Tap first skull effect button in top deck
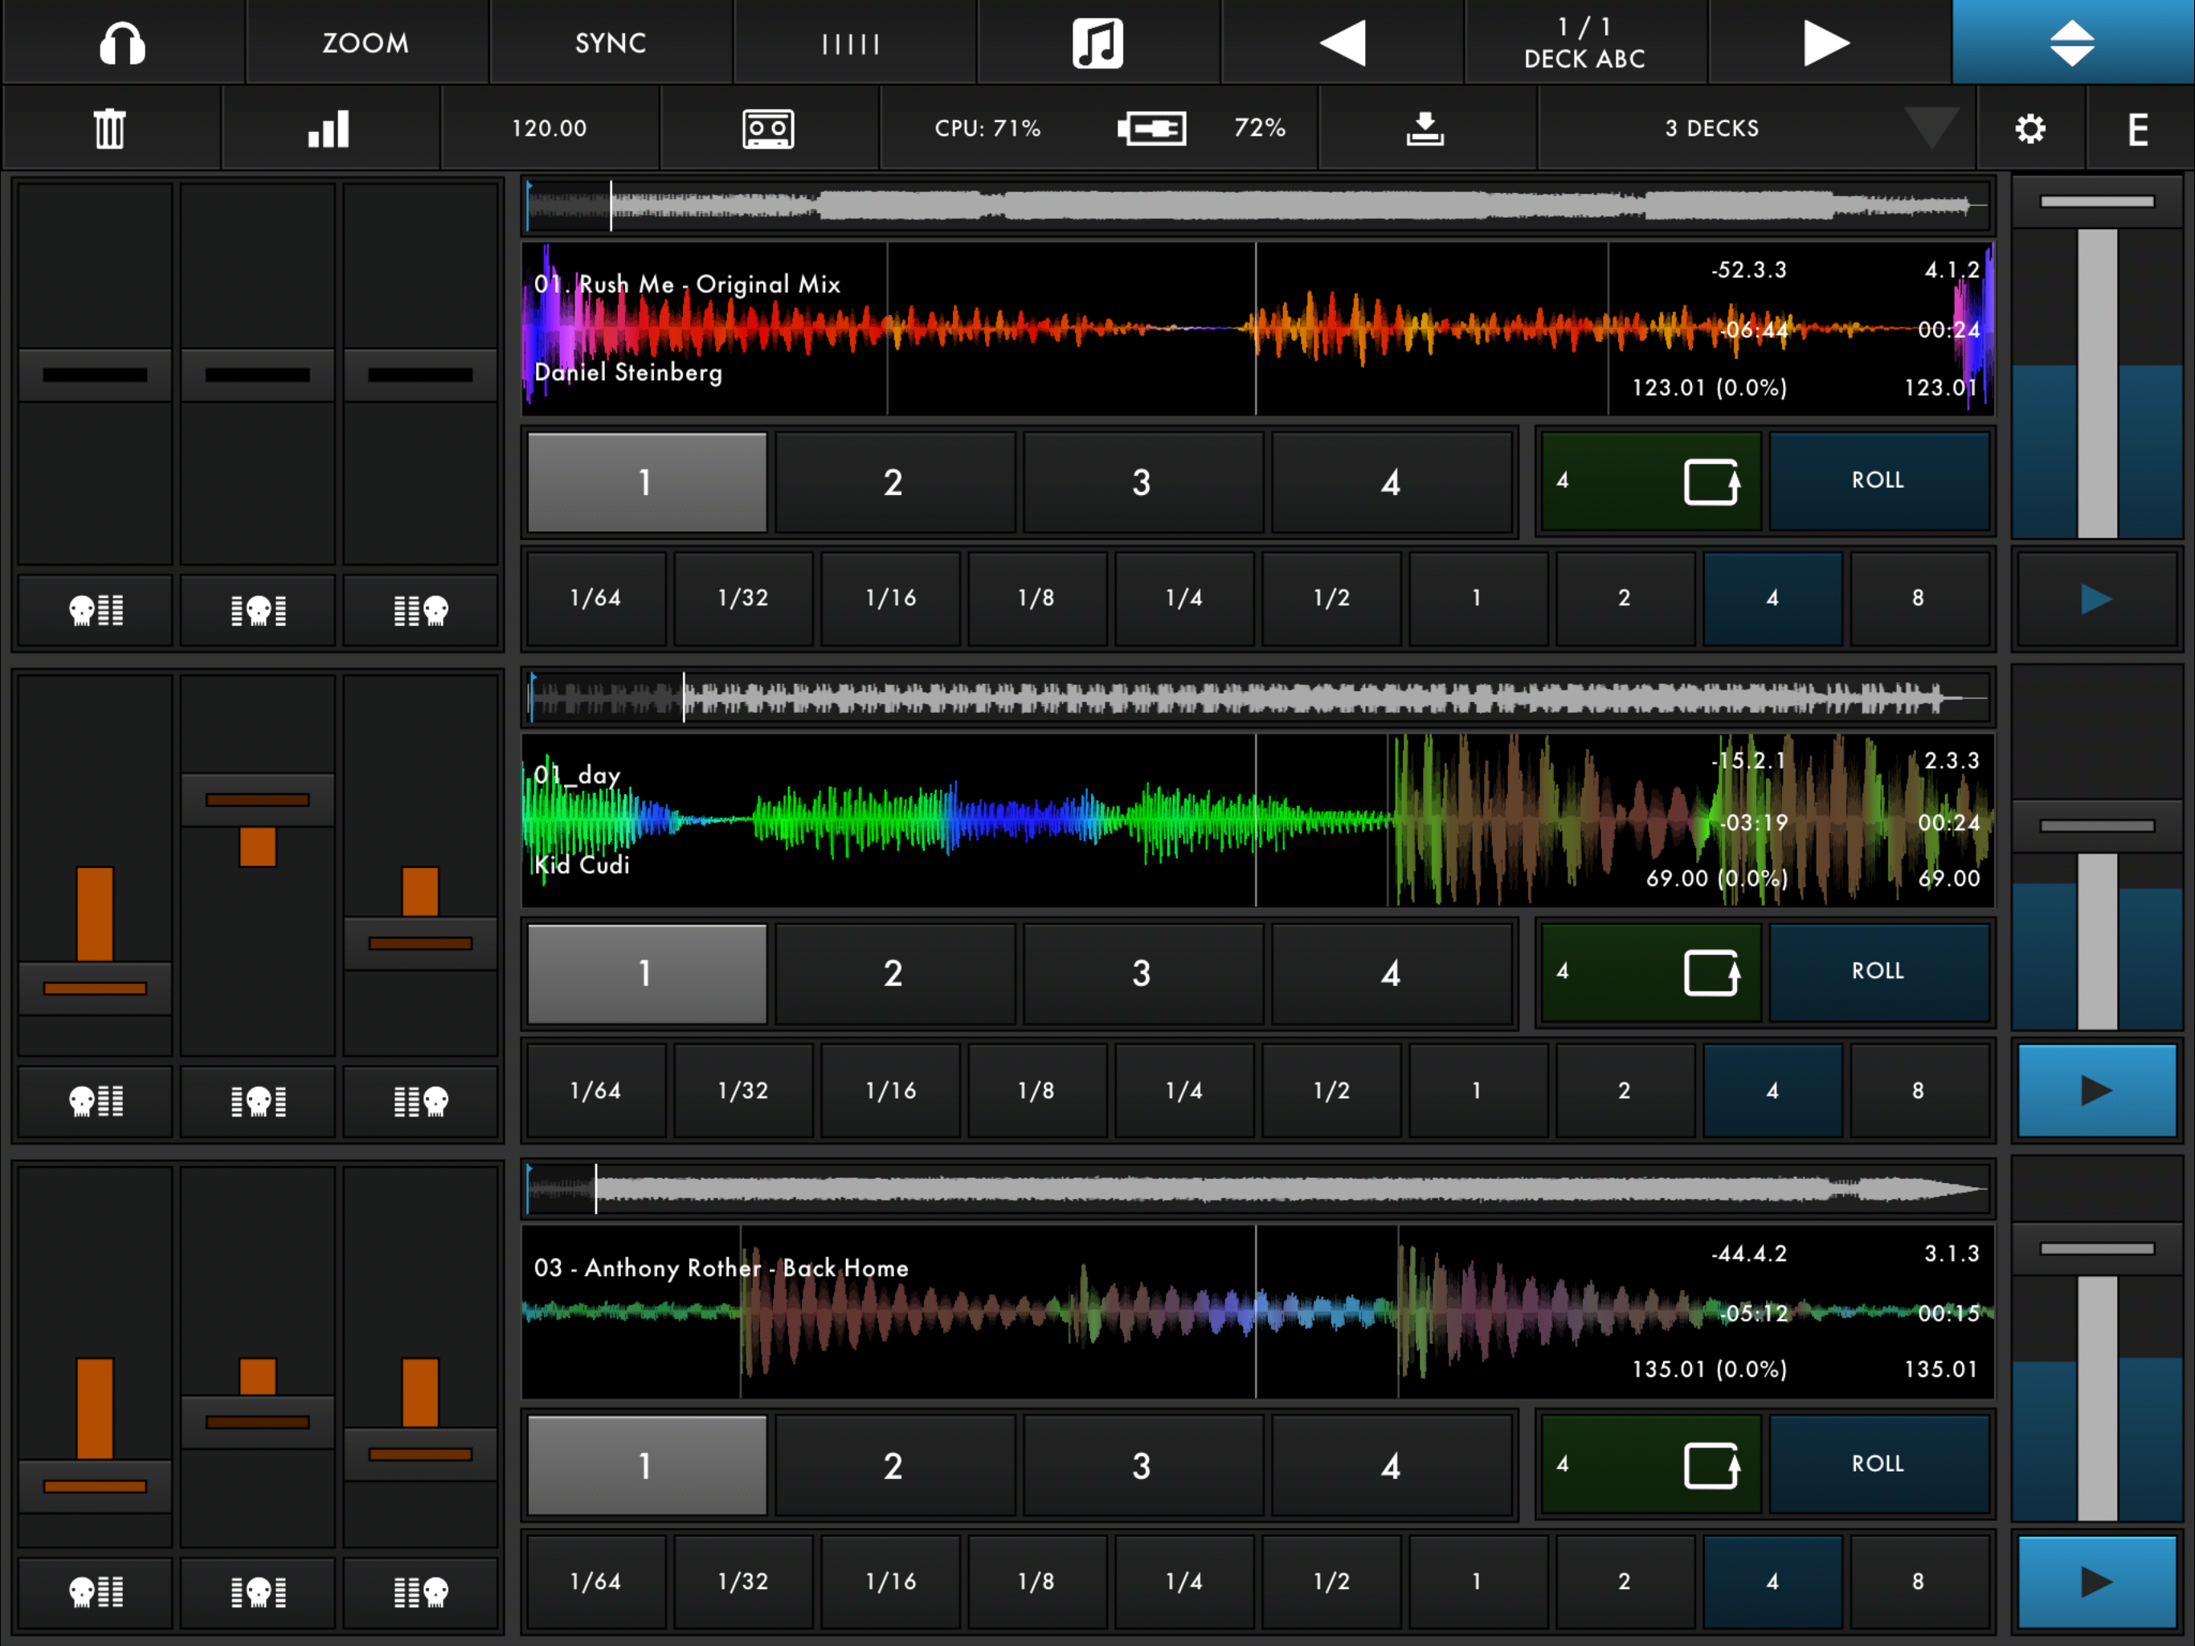 tap(96, 609)
